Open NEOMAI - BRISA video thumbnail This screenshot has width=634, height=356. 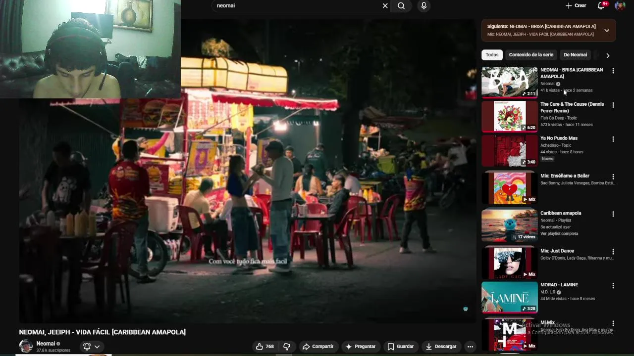pos(509,82)
